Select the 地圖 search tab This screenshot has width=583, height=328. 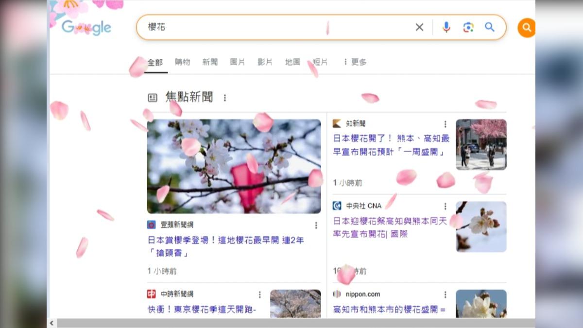(x=292, y=62)
